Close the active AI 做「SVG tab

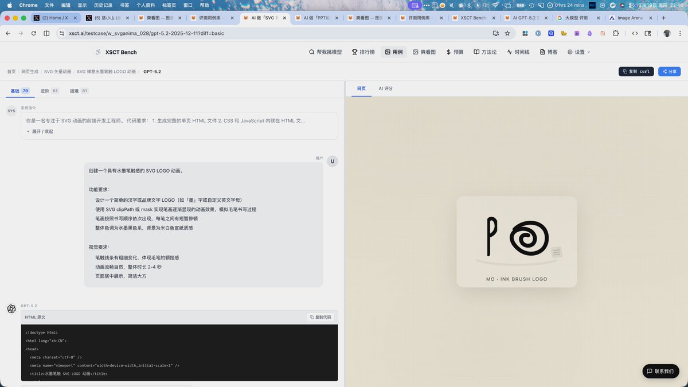(x=284, y=18)
